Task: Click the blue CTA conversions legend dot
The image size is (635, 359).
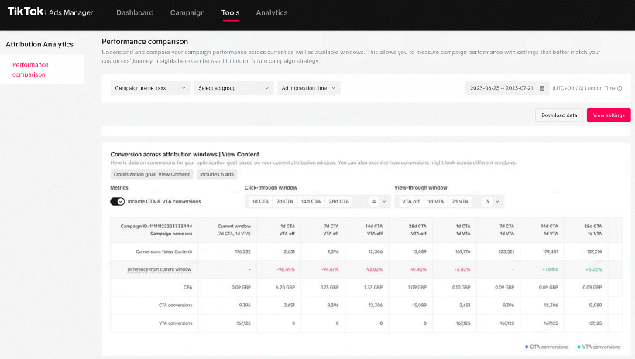Action: coord(527,347)
